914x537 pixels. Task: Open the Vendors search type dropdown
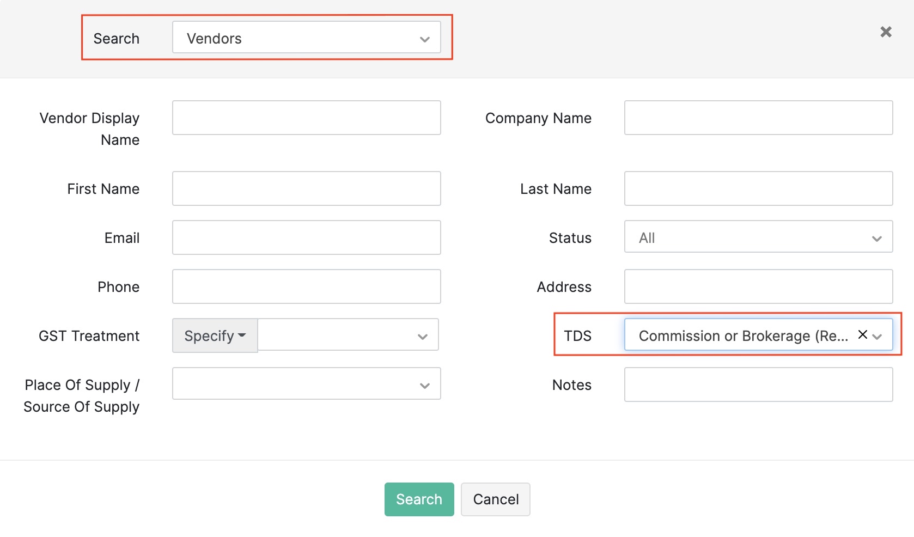click(306, 38)
